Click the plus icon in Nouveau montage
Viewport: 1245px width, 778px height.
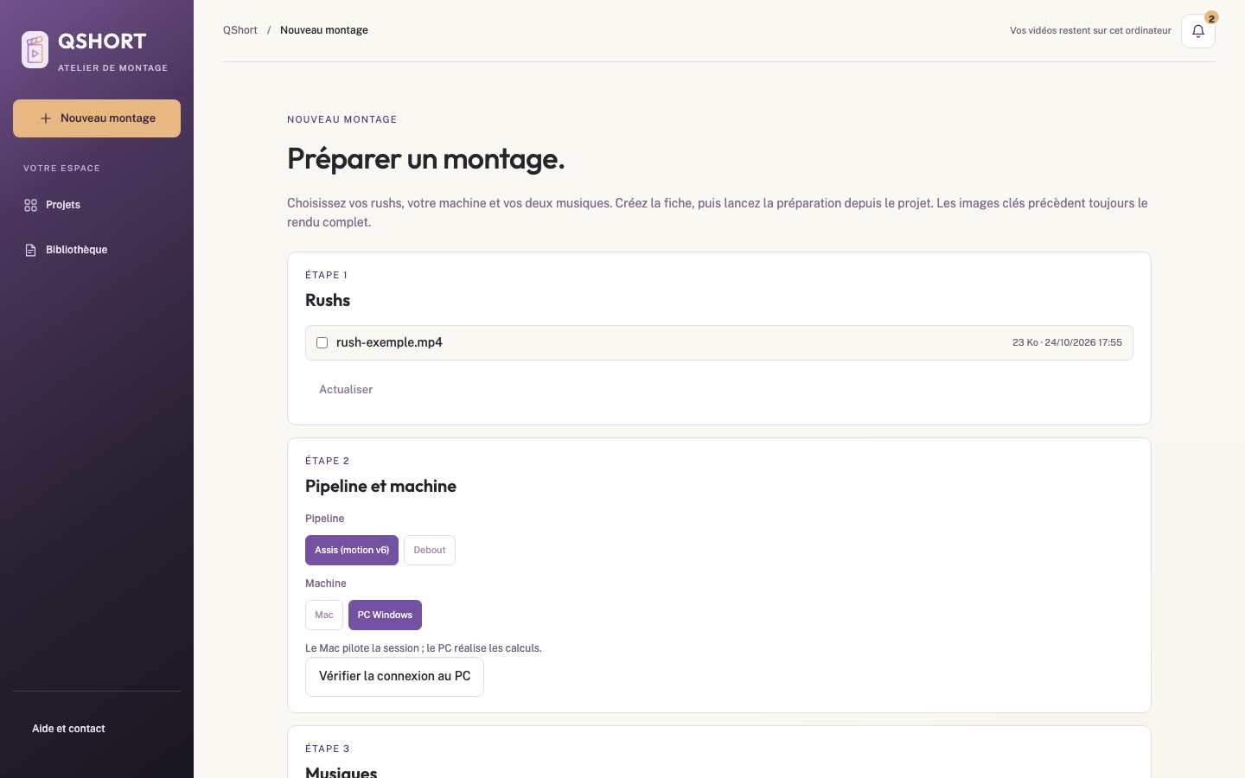tap(46, 118)
